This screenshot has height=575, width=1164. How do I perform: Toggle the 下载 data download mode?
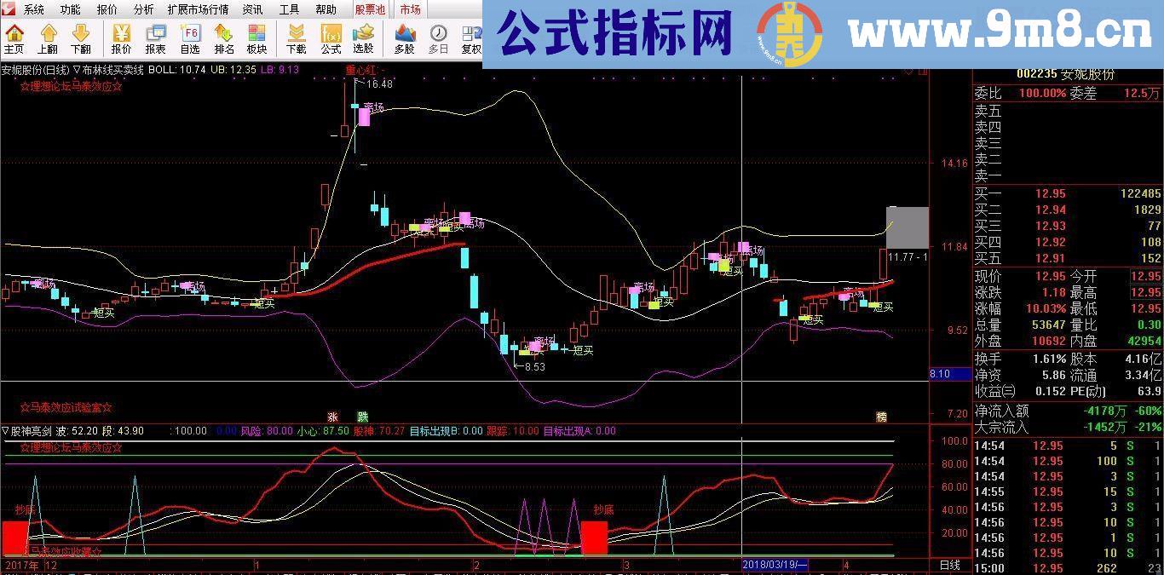pos(296,38)
